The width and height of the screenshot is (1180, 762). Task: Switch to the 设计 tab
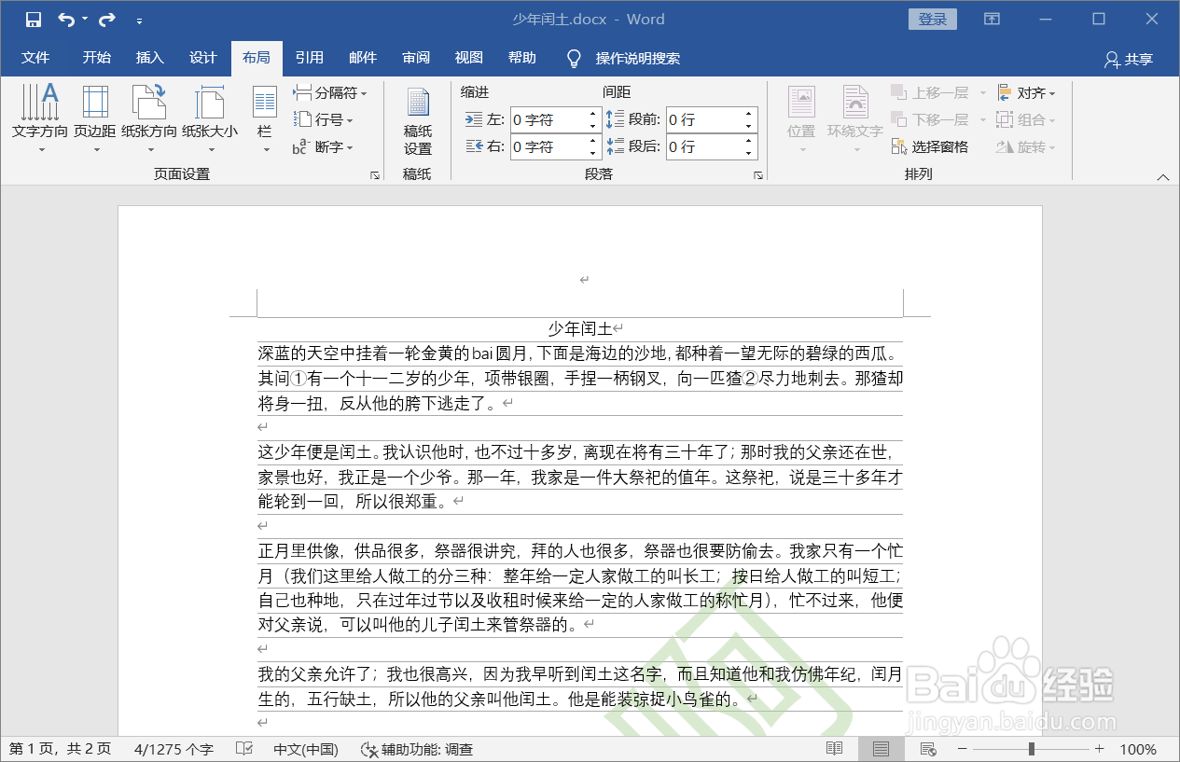coord(202,58)
